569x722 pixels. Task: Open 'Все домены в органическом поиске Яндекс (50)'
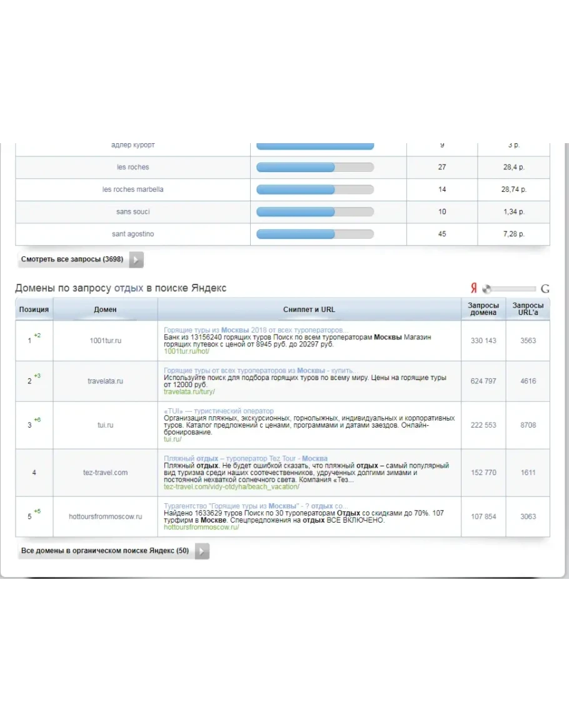[x=105, y=551]
